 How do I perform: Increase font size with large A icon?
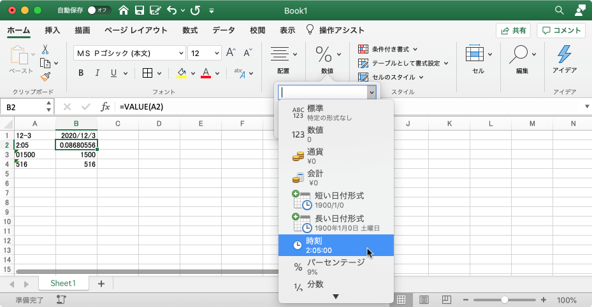(x=231, y=52)
